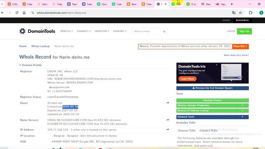Click IP address 194.71.126.135 text

(58, 130)
